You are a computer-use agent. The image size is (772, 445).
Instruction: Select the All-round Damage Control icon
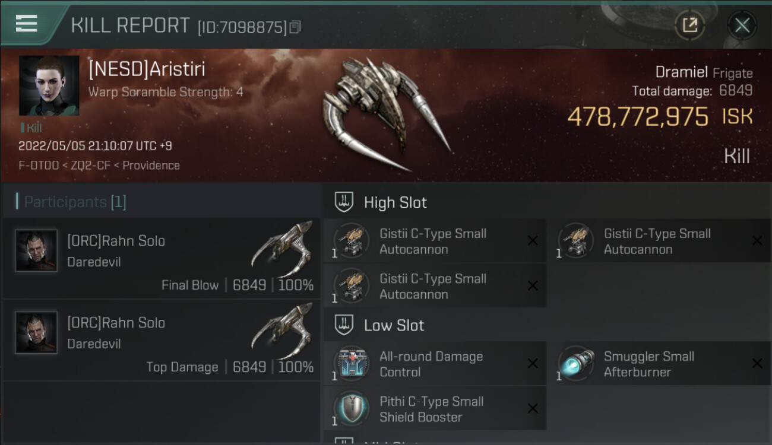point(351,363)
